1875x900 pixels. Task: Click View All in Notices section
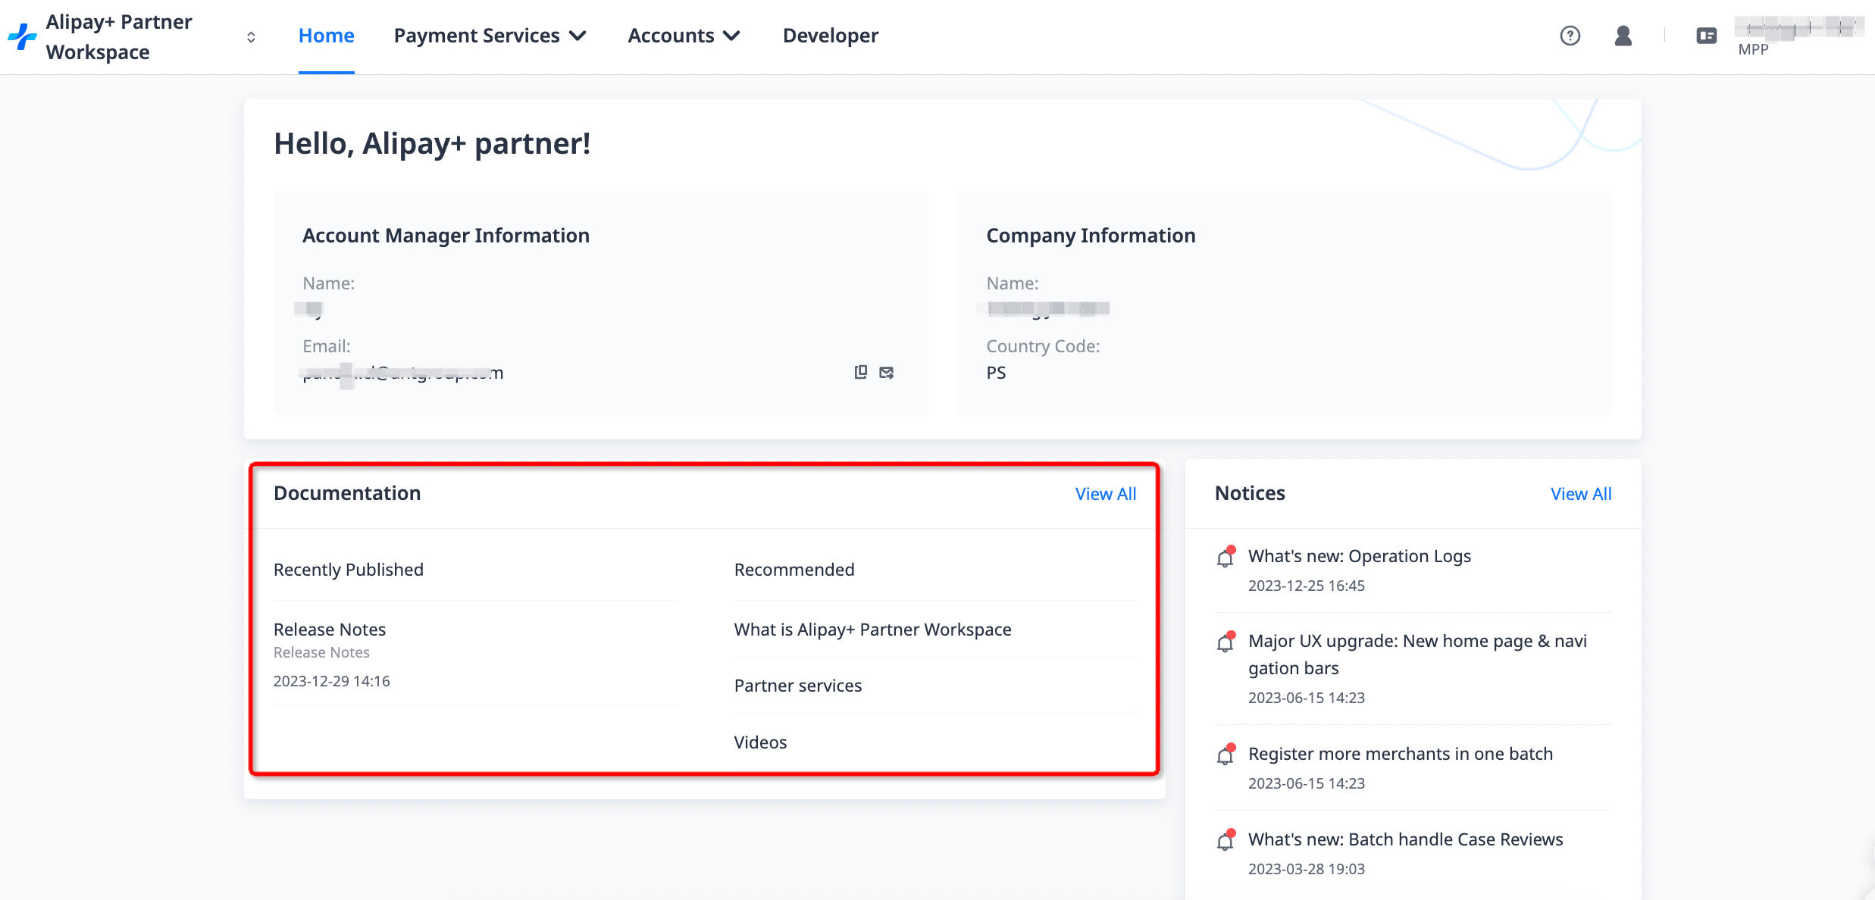pos(1580,494)
